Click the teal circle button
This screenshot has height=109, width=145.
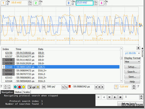(15, 87)
